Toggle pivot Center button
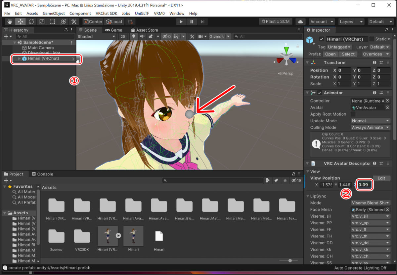Viewport: 397px width, 275px height. coord(93,22)
